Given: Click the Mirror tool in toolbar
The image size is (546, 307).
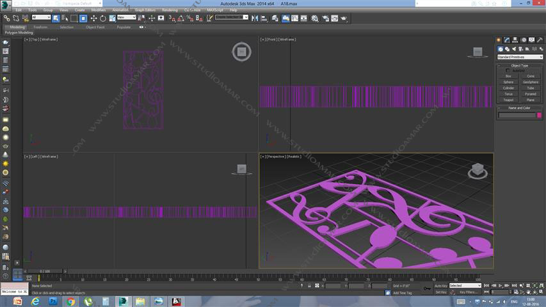Looking at the screenshot, I should pyautogui.click(x=255, y=19).
